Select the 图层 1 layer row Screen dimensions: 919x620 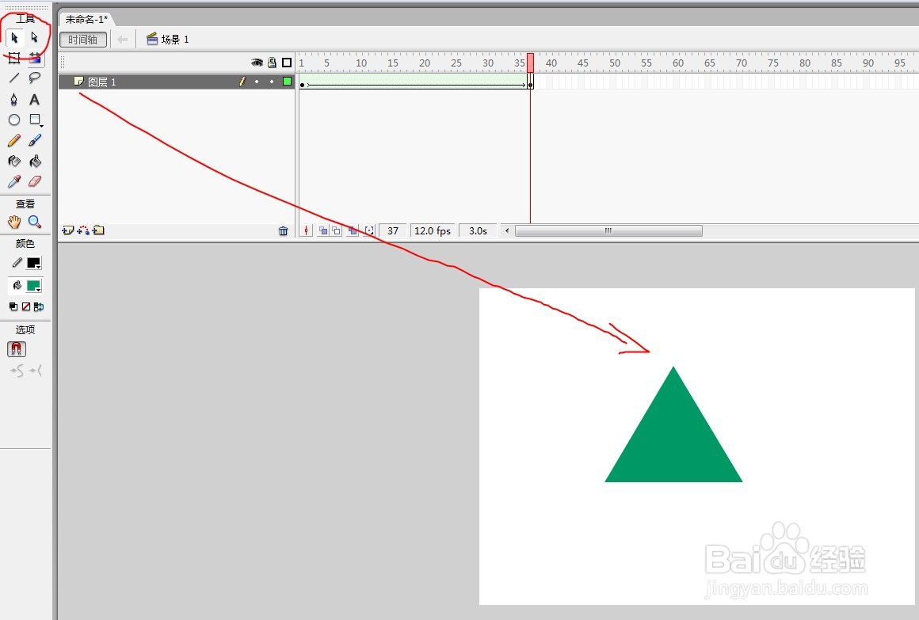pos(177,82)
